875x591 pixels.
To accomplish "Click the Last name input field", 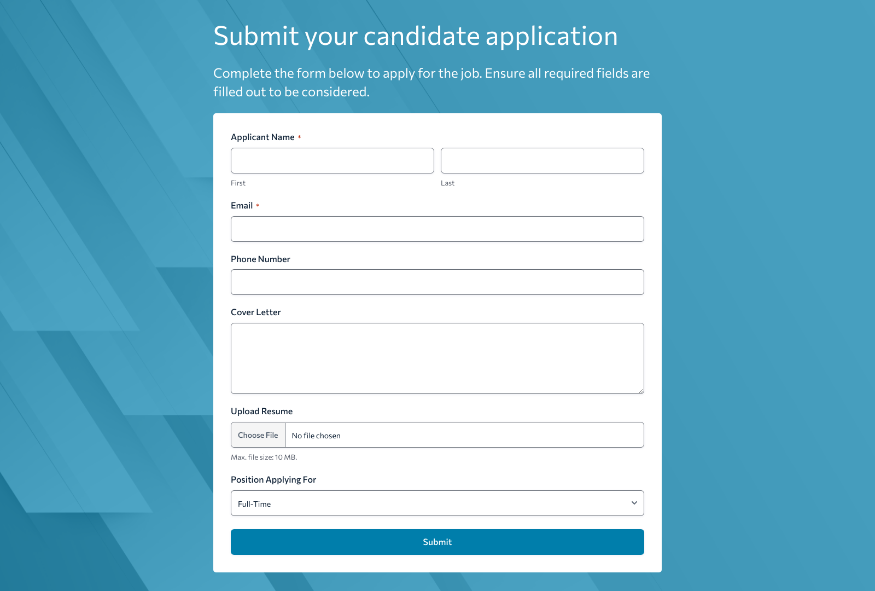I will (542, 160).
